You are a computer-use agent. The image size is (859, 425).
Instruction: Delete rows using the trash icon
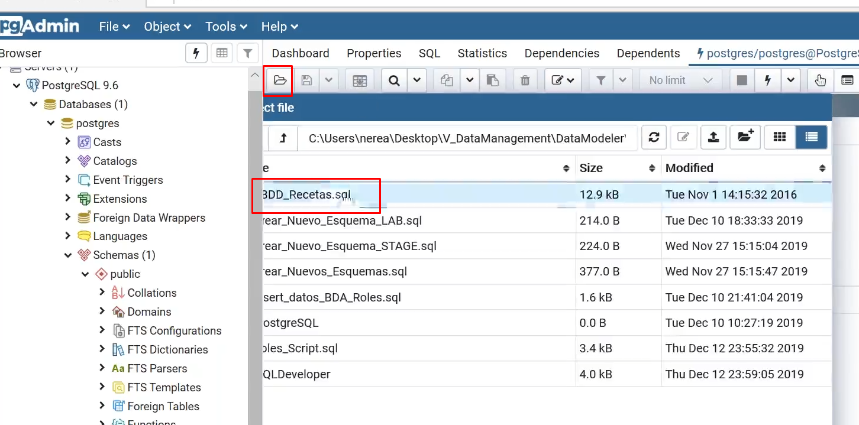pyautogui.click(x=524, y=80)
